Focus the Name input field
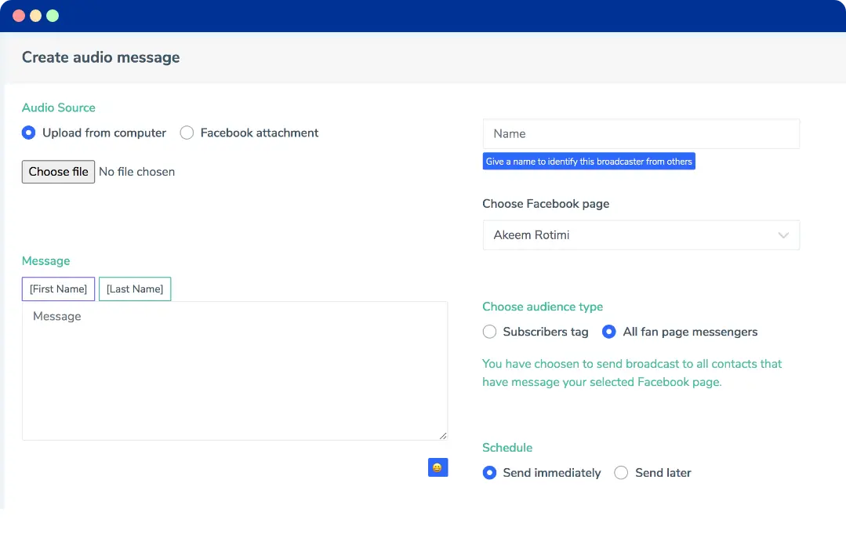Viewport: 846px width, 545px height. point(641,134)
